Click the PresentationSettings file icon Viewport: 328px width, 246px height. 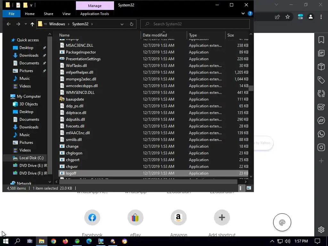coord(62,59)
